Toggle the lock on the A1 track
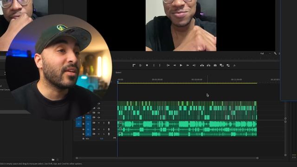297x167 pixels. pos(84,124)
